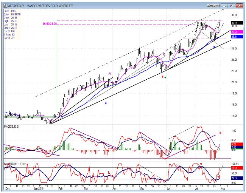Select the magenta 29.00 moving average tag
The image size is (246, 193).
(x=237, y=32)
